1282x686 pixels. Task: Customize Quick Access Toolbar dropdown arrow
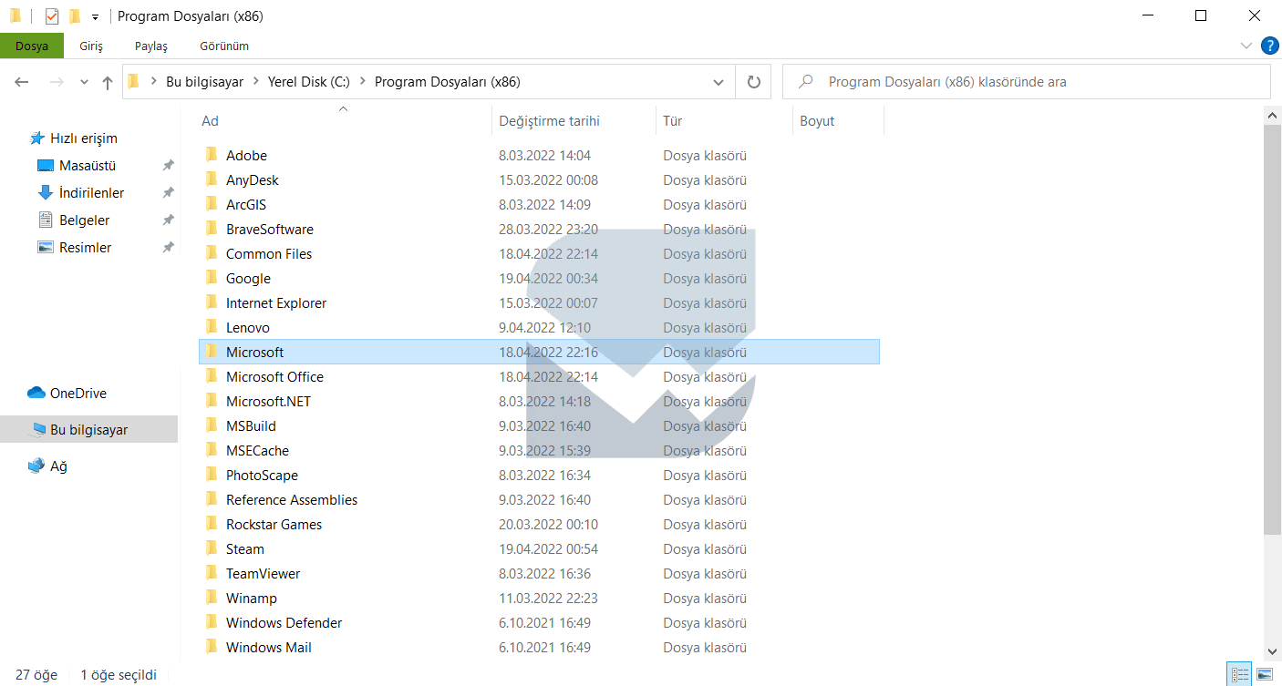point(95,17)
